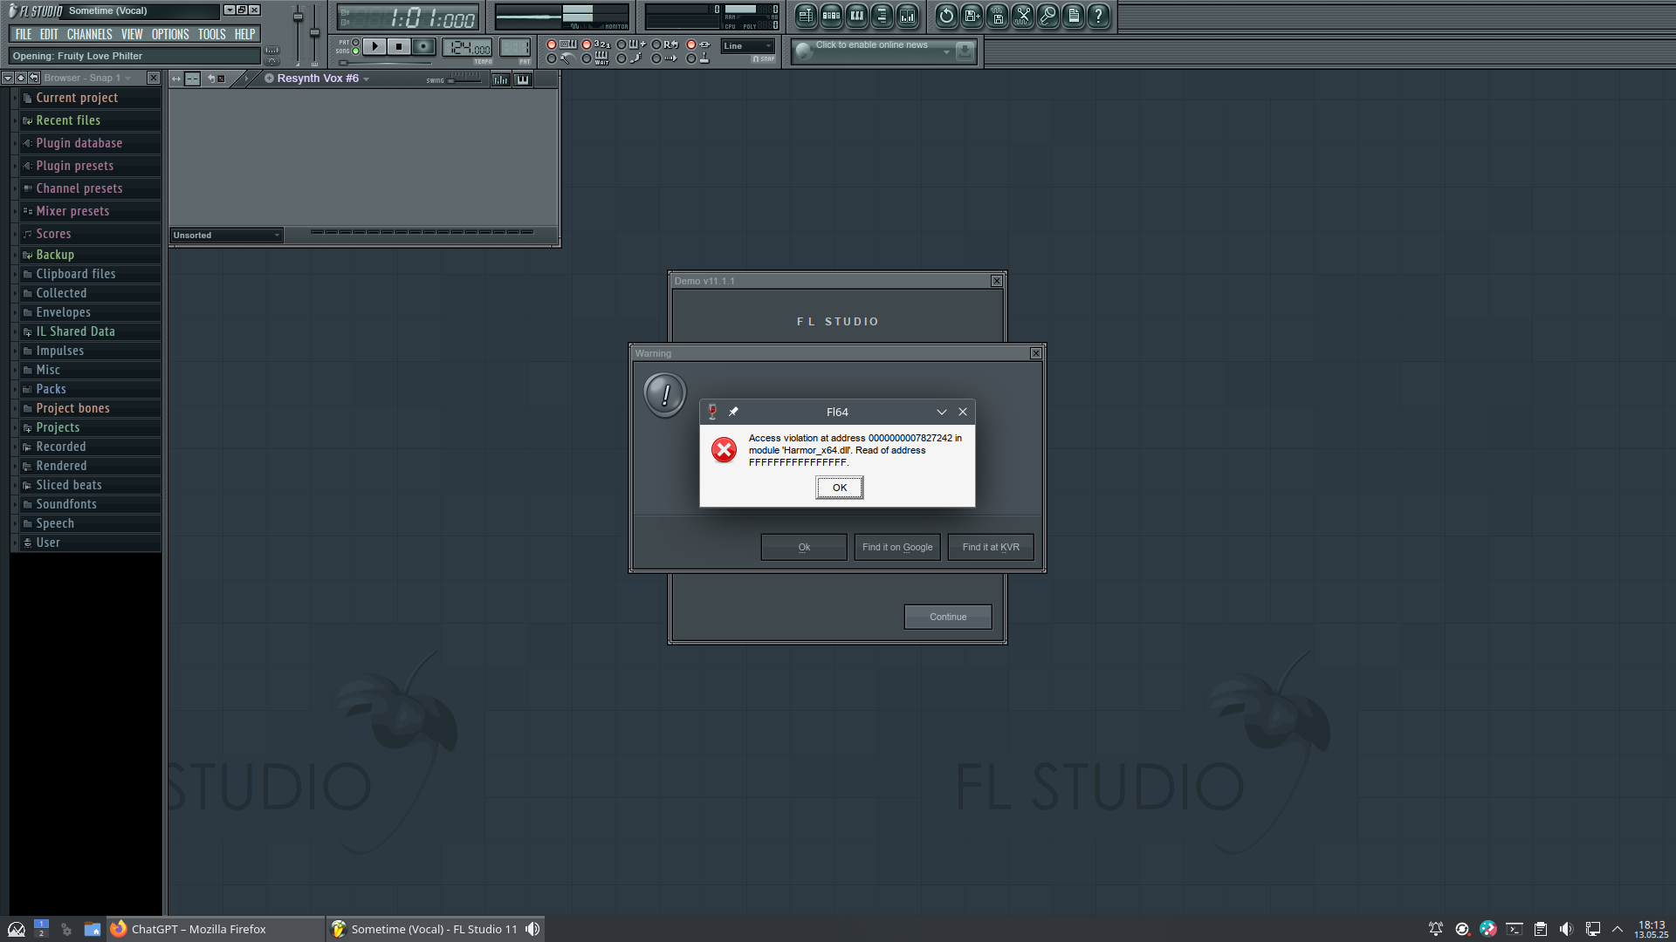Image resolution: width=1676 pixels, height=942 pixels.
Task: Open the OPTIONS menu
Action: (x=170, y=34)
